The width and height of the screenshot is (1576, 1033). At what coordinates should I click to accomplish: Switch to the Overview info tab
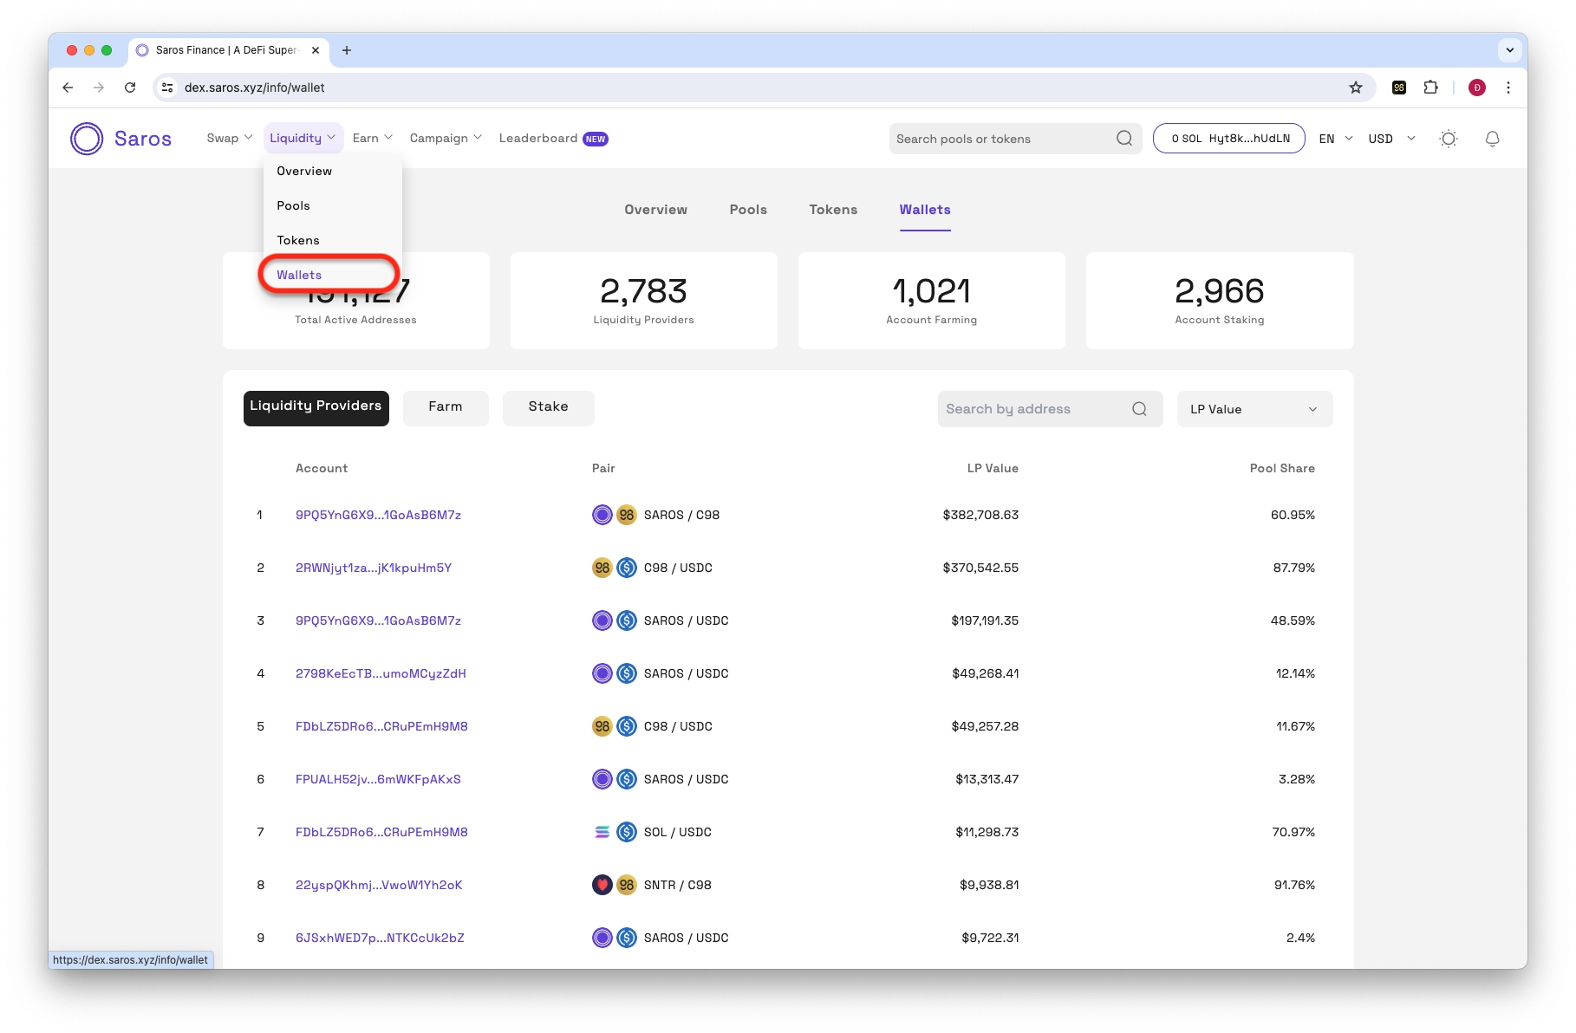656,210
